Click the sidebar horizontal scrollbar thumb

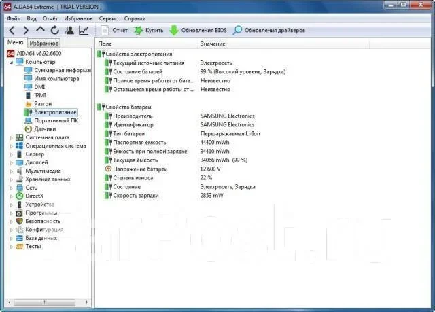(44, 302)
